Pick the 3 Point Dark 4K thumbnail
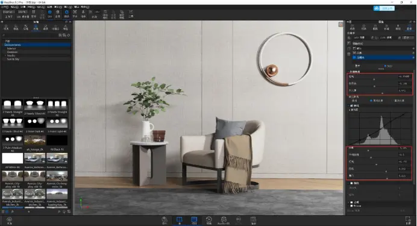 34,123
